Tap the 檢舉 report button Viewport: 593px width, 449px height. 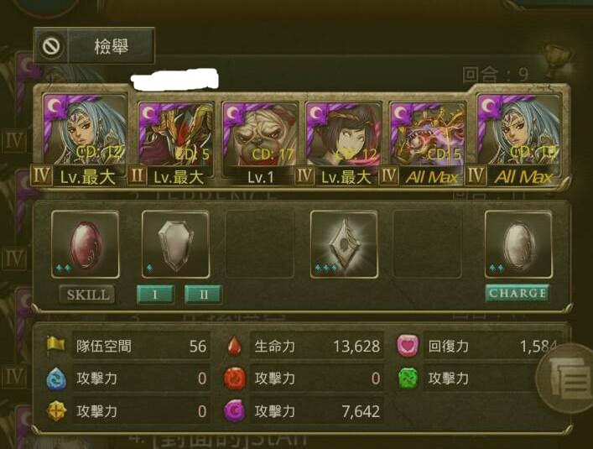click(x=94, y=46)
